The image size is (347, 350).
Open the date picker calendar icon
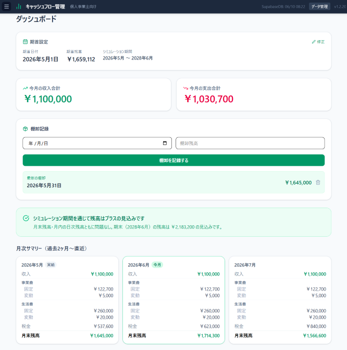tap(165, 143)
